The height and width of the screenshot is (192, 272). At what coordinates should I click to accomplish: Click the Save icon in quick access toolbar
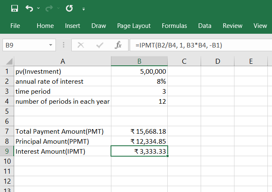point(15,8)
